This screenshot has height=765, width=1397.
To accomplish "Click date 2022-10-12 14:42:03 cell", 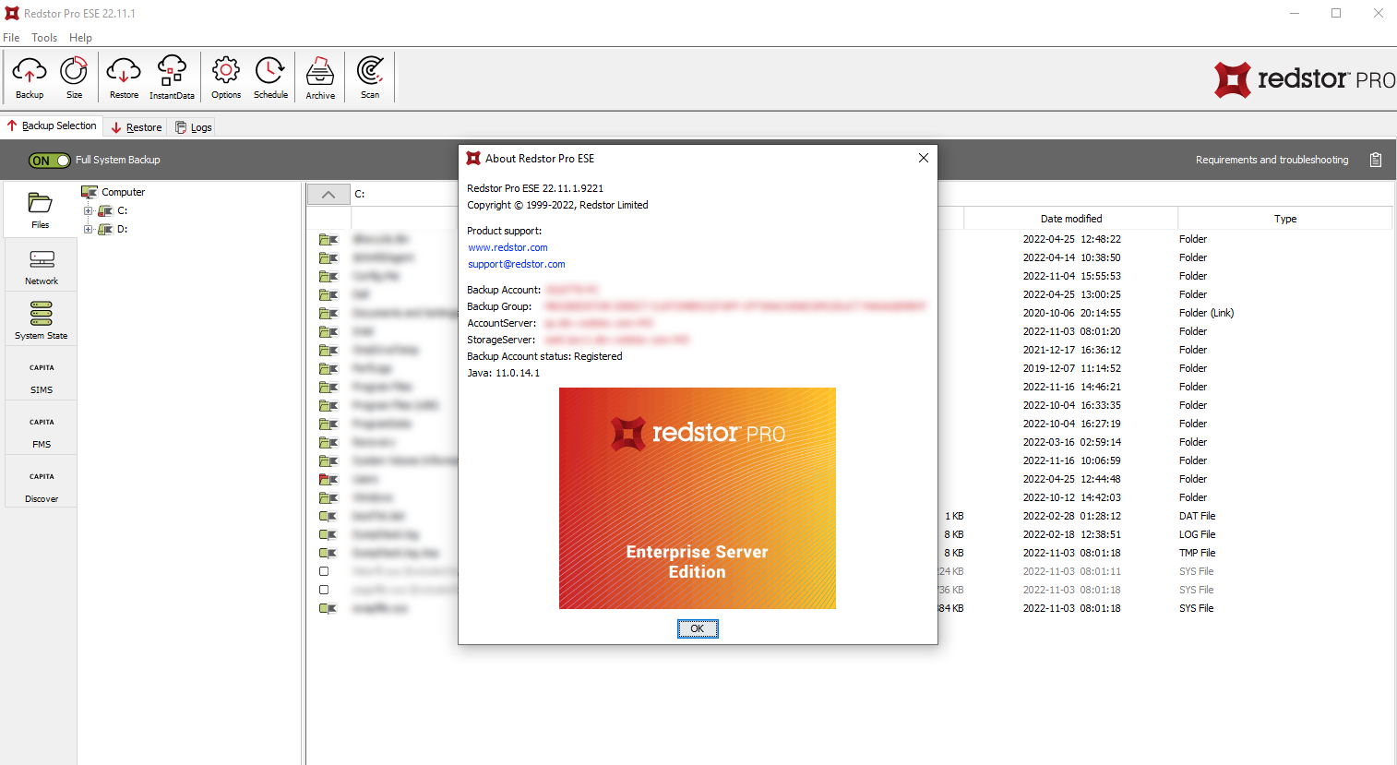I will click(x=1071, y=497).
